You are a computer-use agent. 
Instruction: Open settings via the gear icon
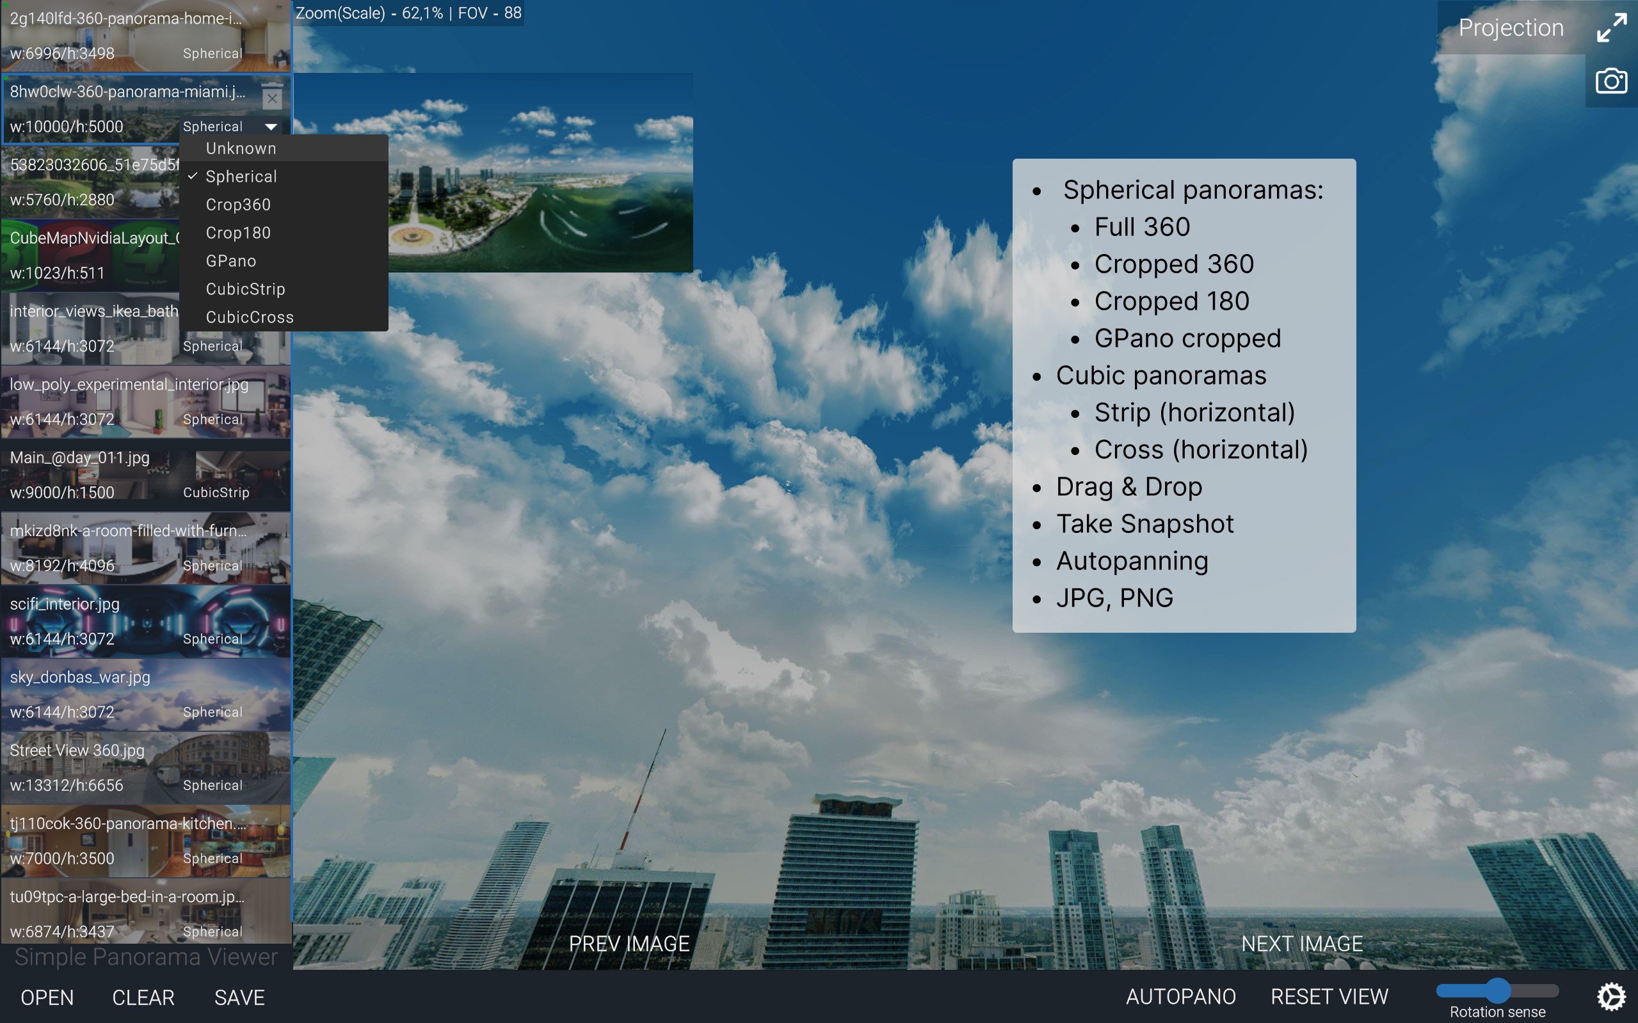(1611, 996)
